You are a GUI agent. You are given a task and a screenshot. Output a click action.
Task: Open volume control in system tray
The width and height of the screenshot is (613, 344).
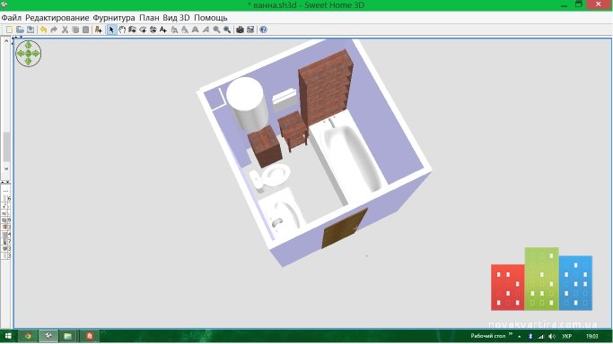[x=552, y=336]
